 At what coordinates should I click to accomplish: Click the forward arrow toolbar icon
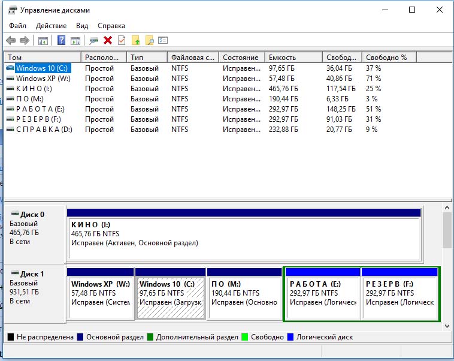click(25, 41)
